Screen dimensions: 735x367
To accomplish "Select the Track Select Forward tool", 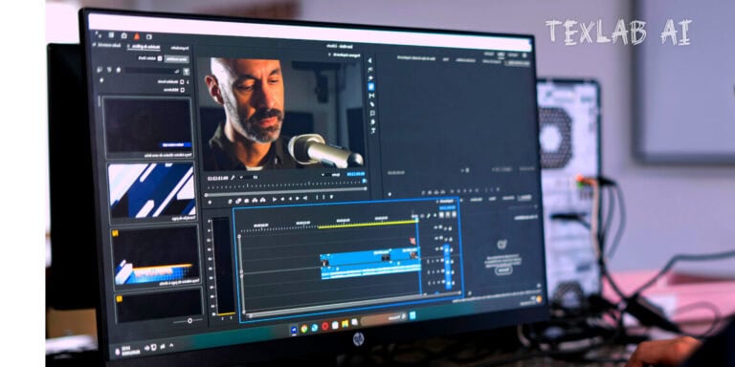I will (x=369, y=69).
